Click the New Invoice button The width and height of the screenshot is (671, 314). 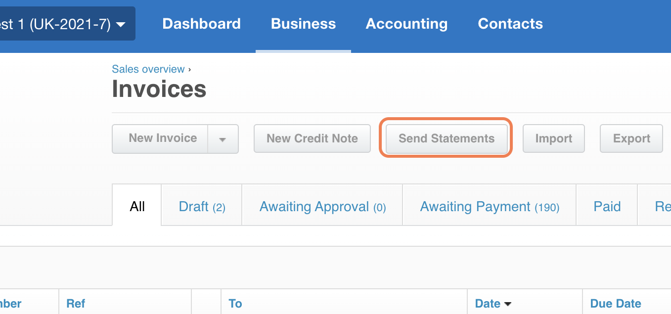(x=163, y=138)
